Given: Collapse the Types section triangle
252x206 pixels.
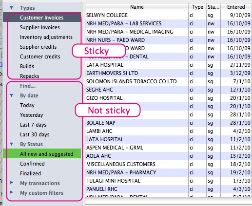Looking at the screenshot, I should (11, 8).
